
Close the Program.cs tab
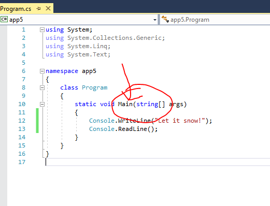click(x=48, y=8)
